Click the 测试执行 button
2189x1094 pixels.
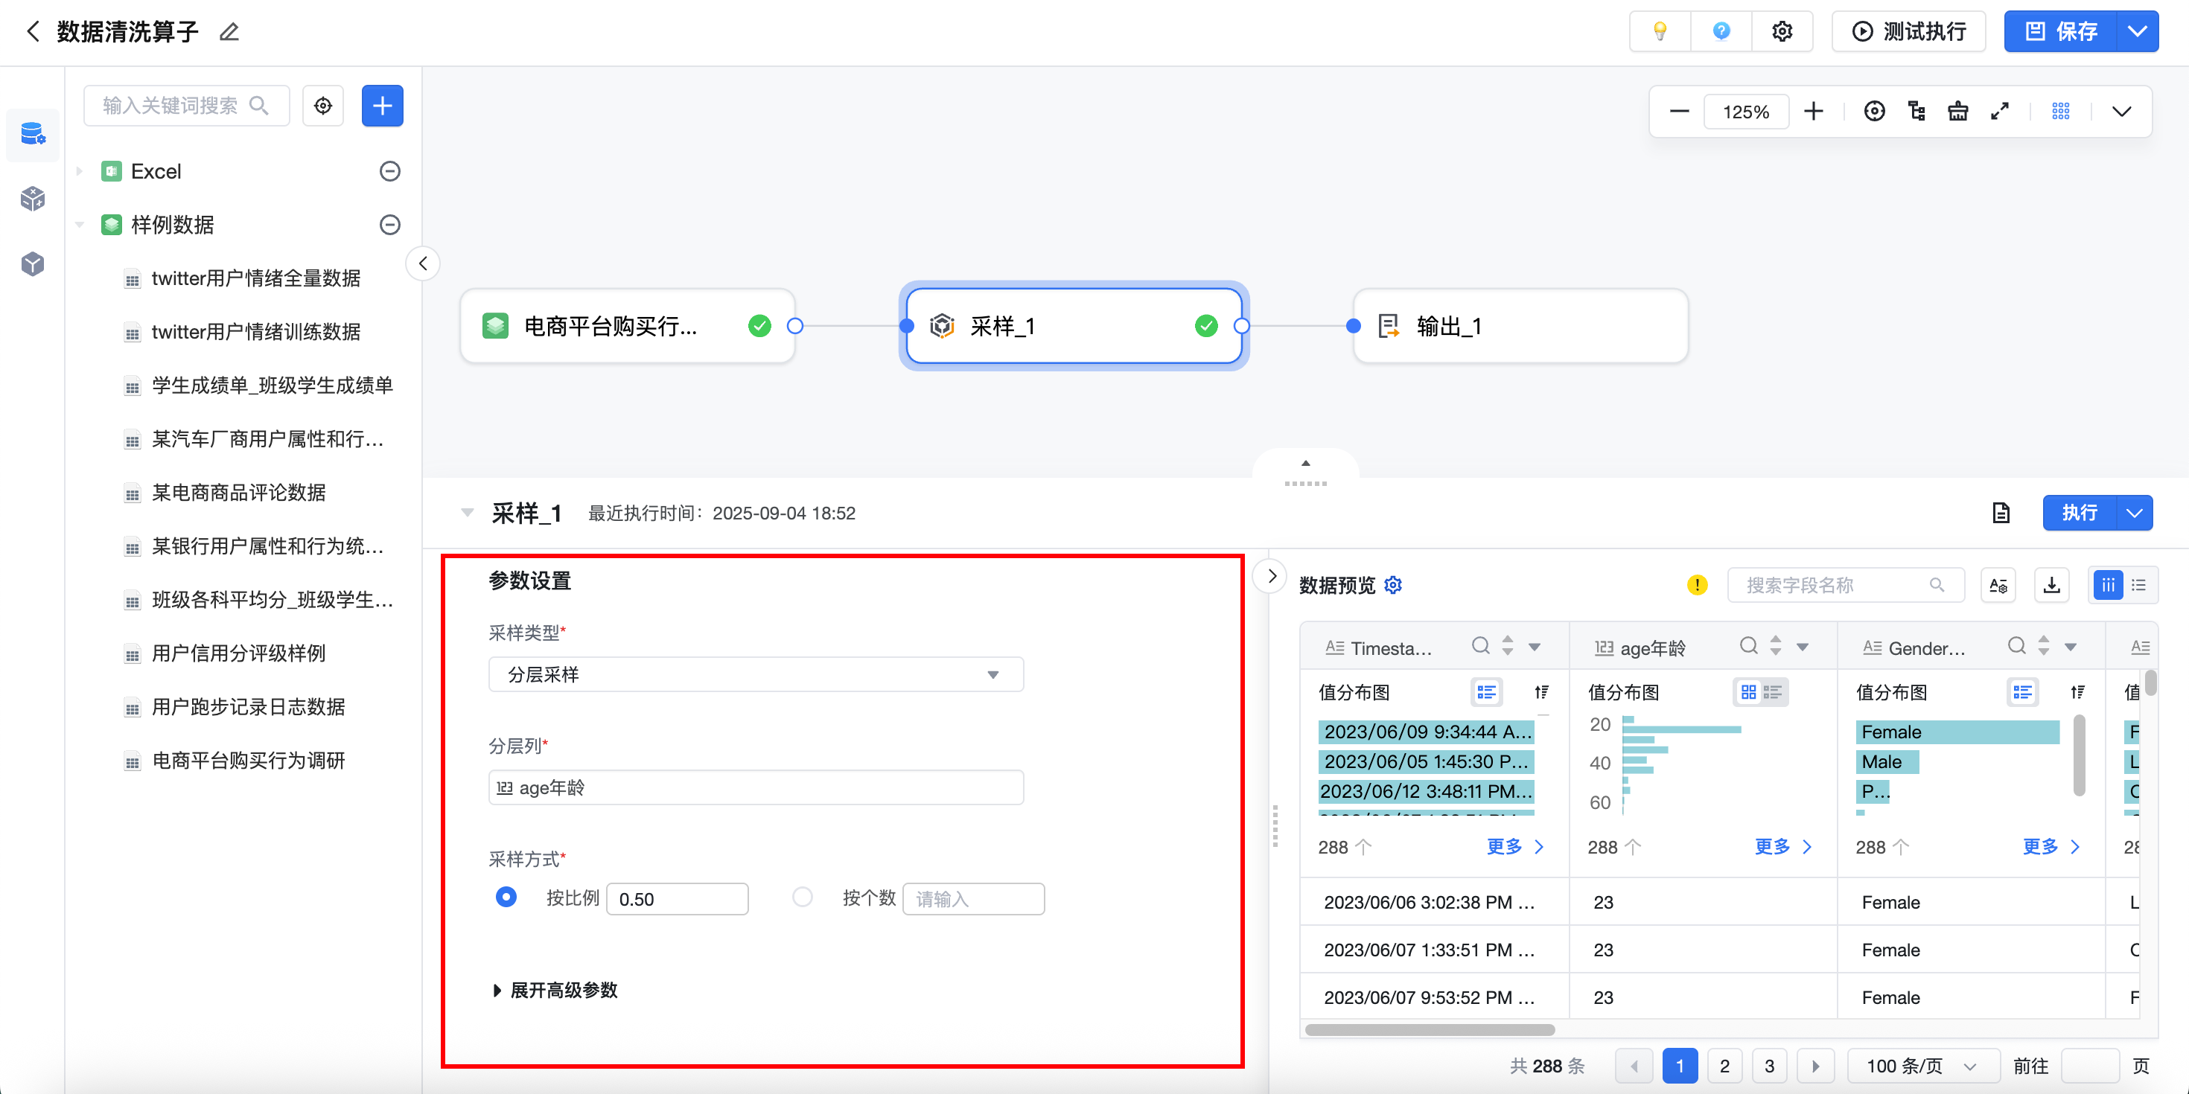[1908, 31]
